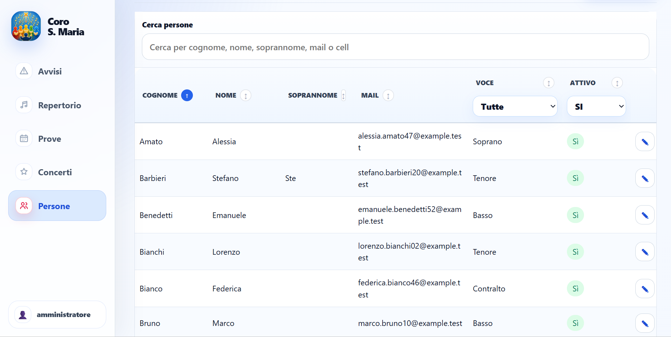
Task: Click the email alessia.amato47@example.test
Action: pyautogui.click(x=410, y=141)
